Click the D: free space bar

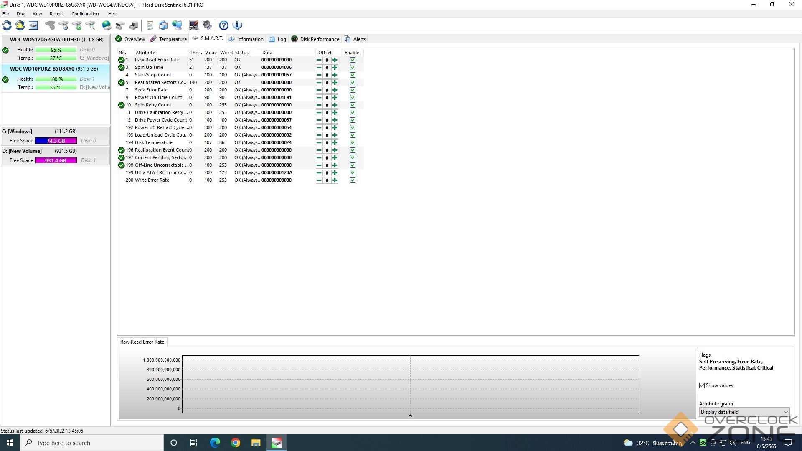click(56, 161)
